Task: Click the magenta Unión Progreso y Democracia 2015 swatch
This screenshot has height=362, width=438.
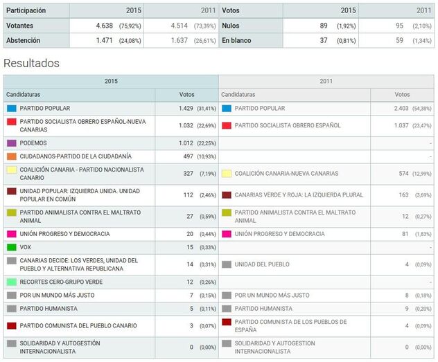Action: pos(11,234)
